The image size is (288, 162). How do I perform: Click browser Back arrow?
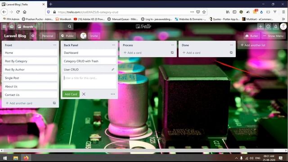(x=4, y=12)
